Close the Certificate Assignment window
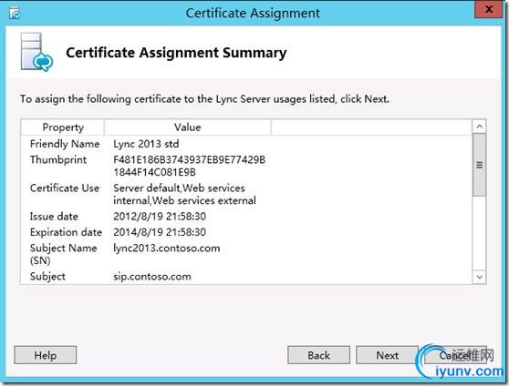Viewport: 509px width, 386px height. [489, 9]
